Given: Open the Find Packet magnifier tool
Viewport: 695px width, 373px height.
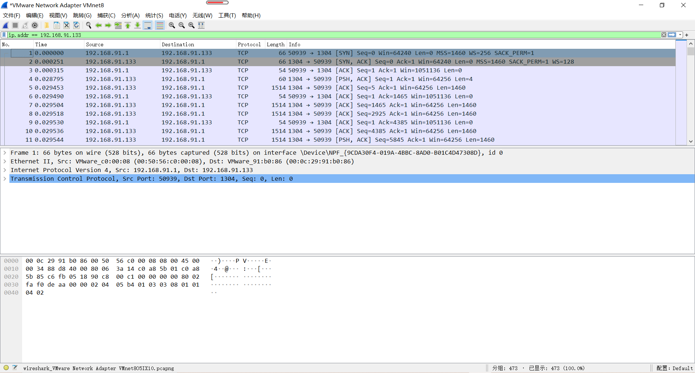Looking at the screenshot, I should (x=88, y=25).
